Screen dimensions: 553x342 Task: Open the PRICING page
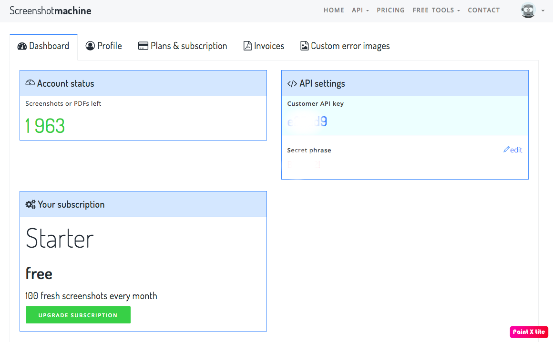pyautogui.click(x=390, y=10)
